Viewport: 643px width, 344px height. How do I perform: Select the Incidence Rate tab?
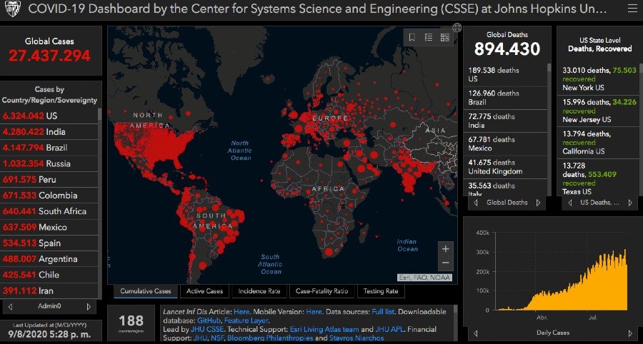259,291
